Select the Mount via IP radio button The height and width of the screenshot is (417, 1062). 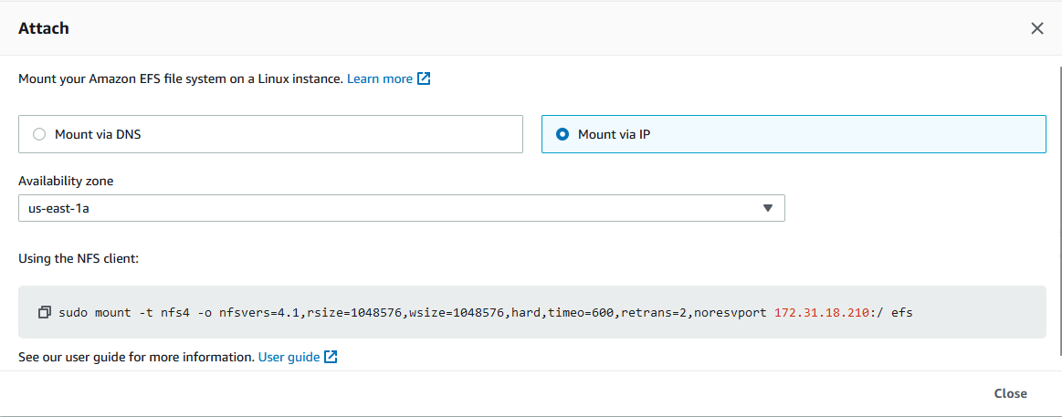tap(563, 134)
